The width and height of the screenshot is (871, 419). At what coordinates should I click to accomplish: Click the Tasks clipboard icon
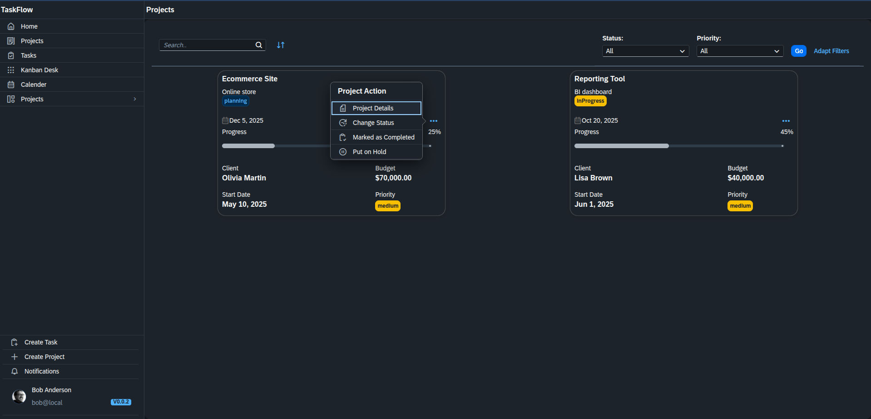click(11, 55)
